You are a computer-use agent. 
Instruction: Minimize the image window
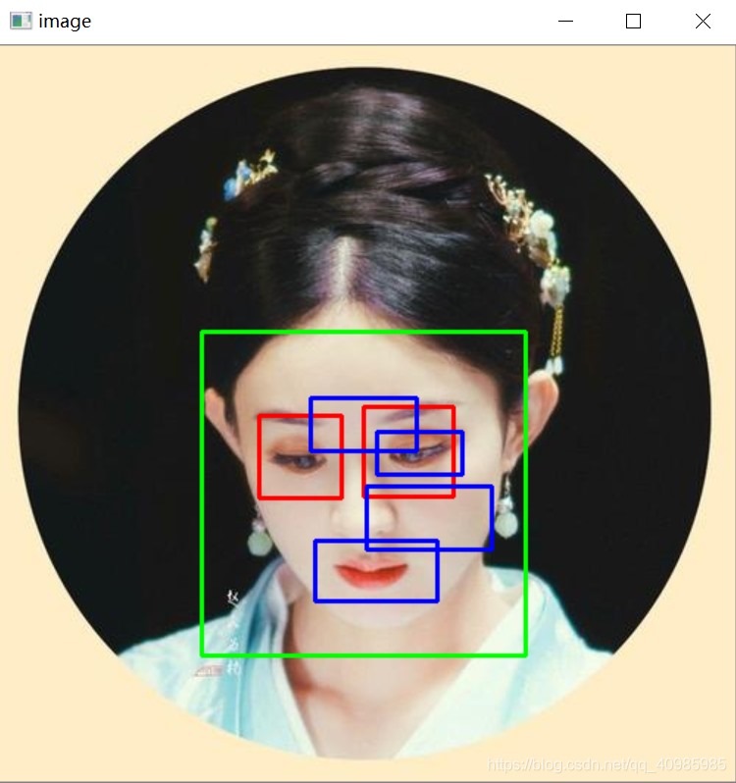(565, 21)
